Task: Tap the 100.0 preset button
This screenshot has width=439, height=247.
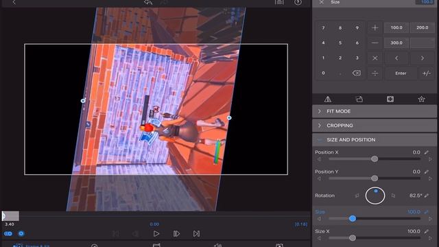Action: pos(396,27)
